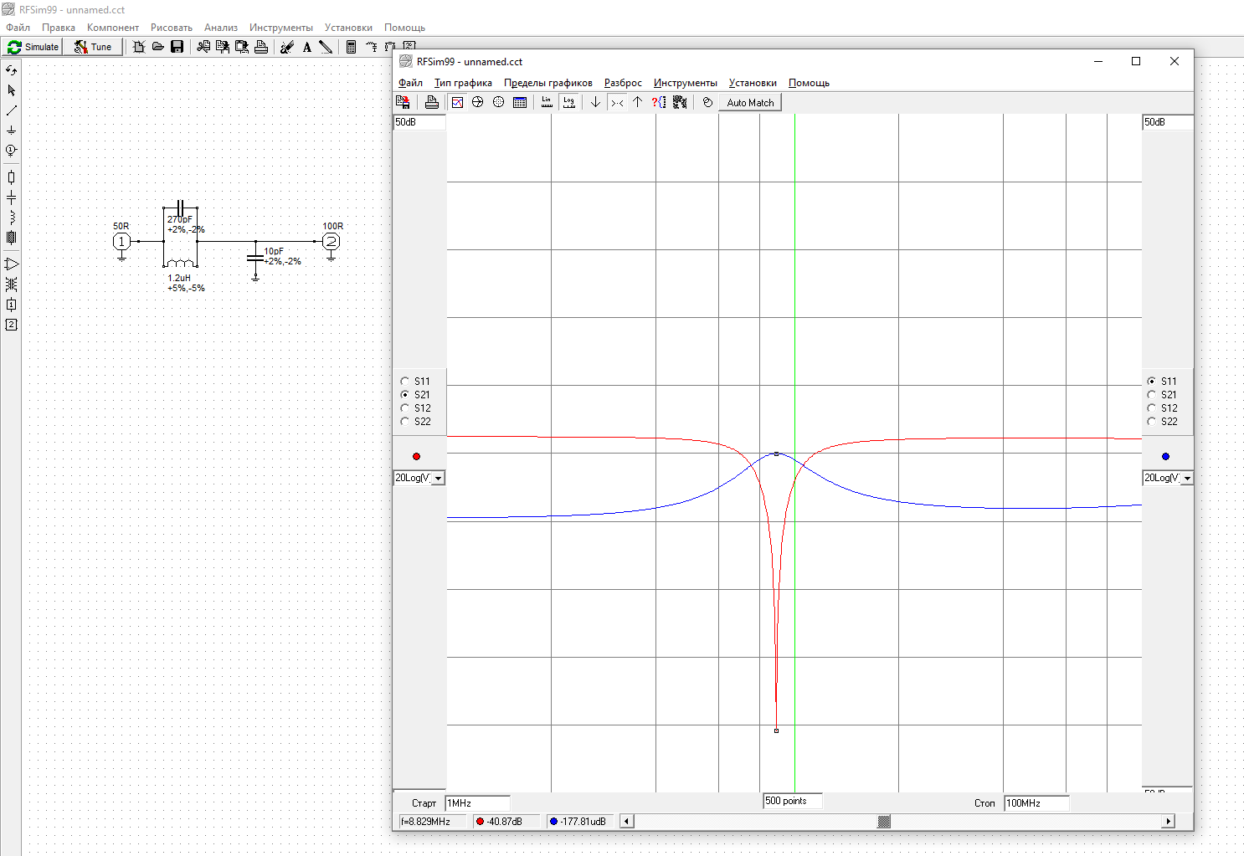Choose S12 on the left trace selector
The width and height of the screenshot is (1244, 856).
click(405, 408)
